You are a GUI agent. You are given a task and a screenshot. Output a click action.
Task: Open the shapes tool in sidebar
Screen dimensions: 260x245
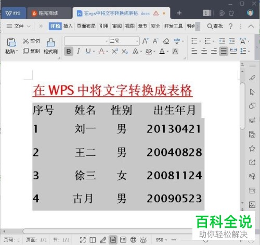click(x=252, y=106)
